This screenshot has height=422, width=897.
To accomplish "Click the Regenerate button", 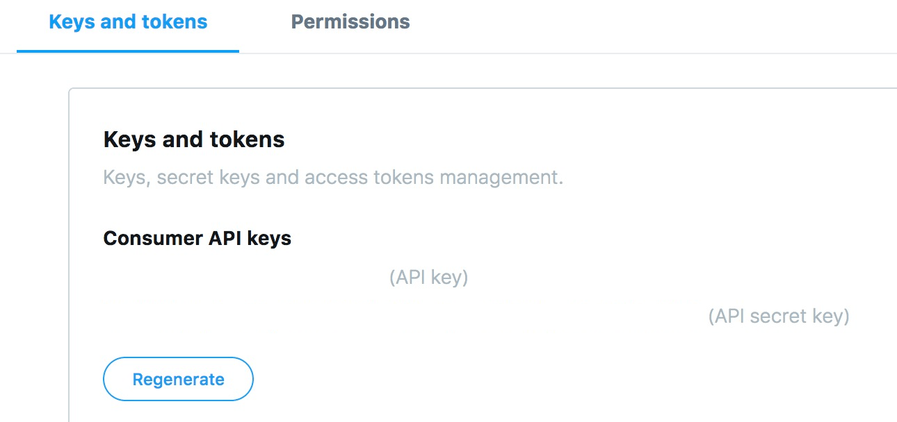I will coord(178,379).
